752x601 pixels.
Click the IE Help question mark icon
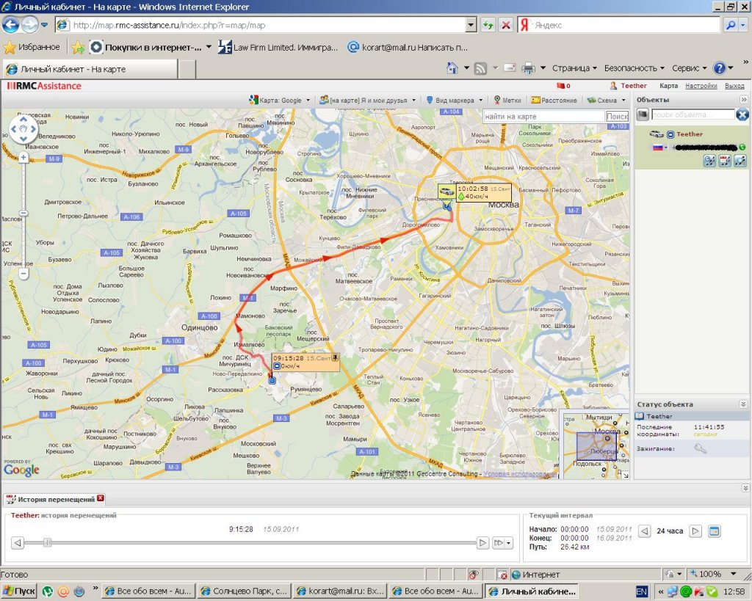coord(719,68)
